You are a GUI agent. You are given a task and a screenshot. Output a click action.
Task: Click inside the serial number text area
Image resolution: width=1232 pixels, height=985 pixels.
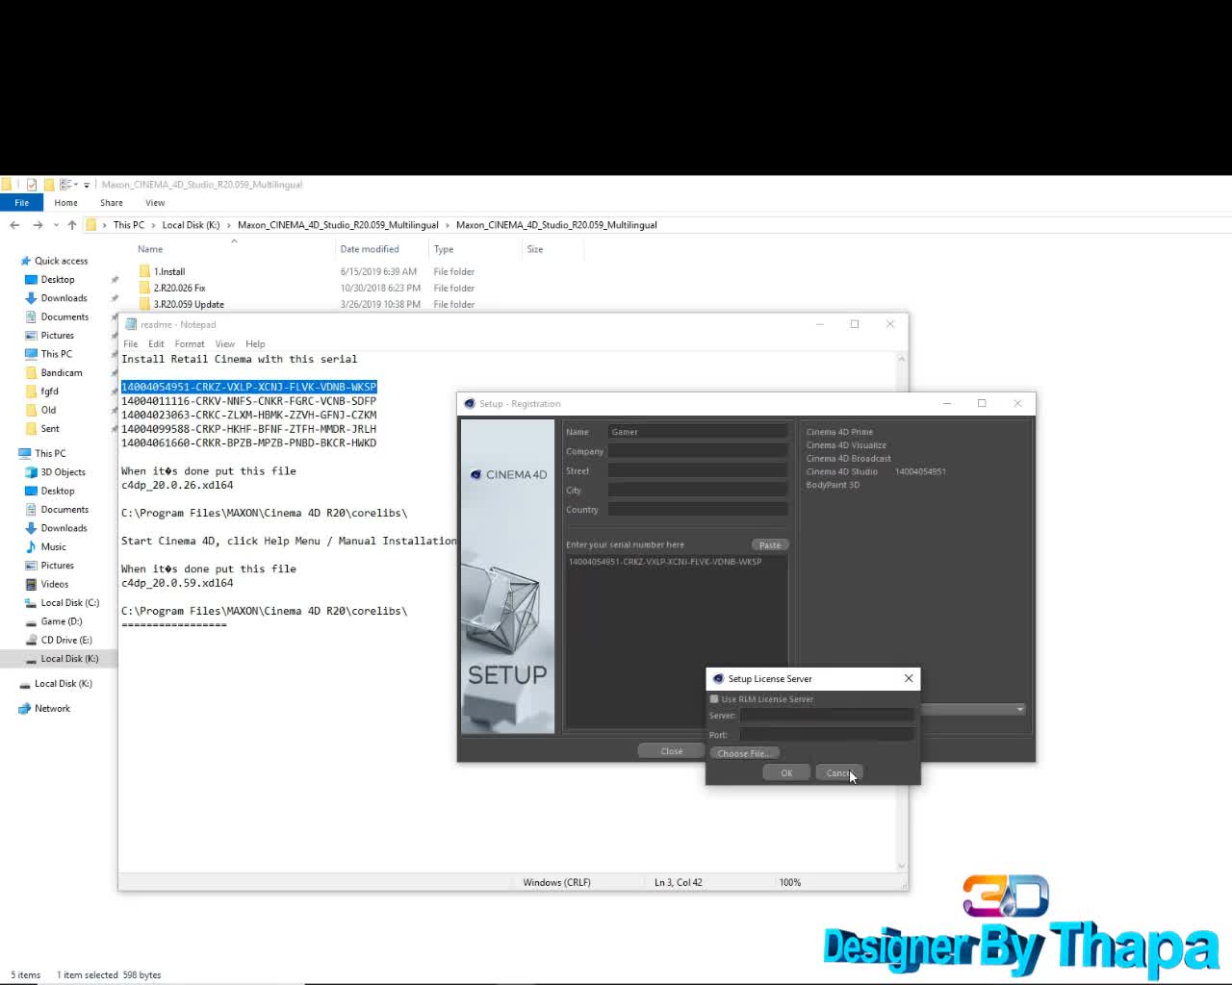click(677, 640)
